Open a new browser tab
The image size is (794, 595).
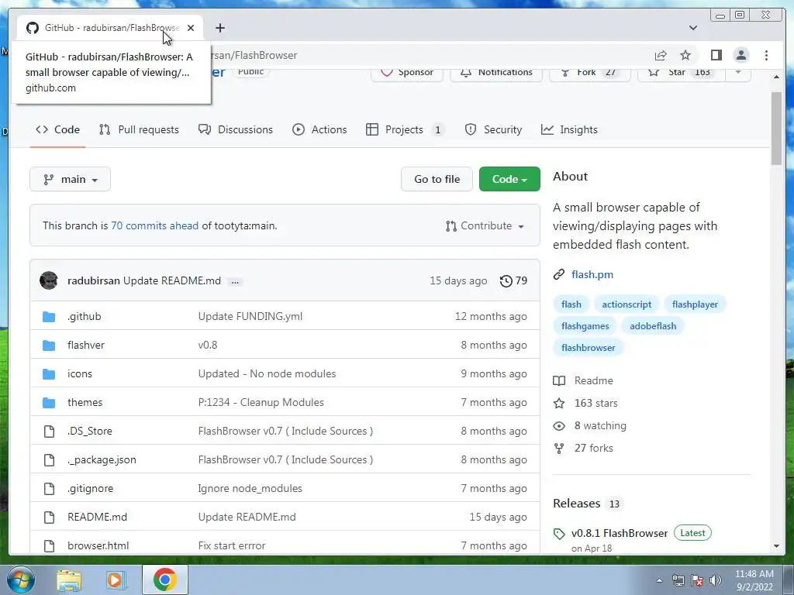tap(219, 28)
